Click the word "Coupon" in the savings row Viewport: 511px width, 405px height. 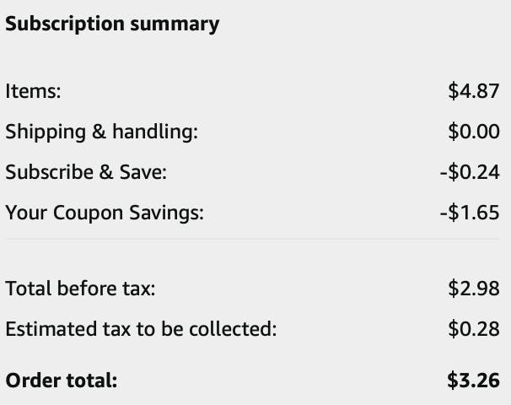(88, 213)
